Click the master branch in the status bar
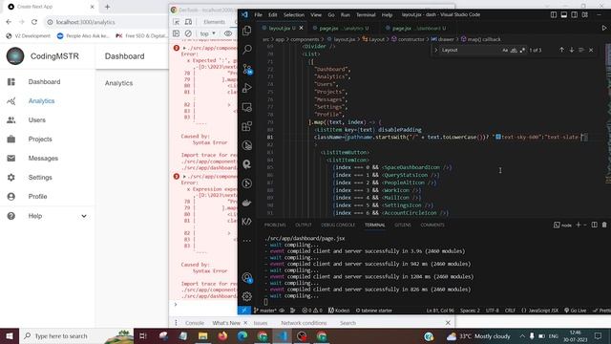Viewport: 611px width, 344px height. pyautogui.click(x=265, y=311)
